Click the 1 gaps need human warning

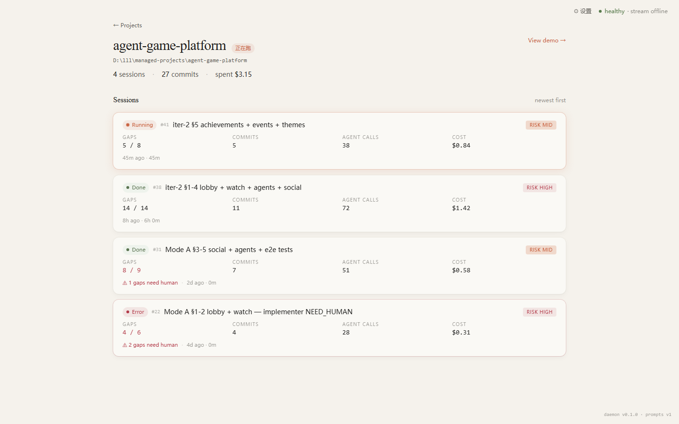150,283
